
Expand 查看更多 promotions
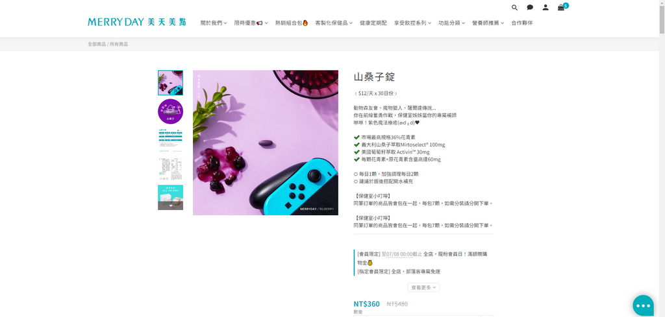423,287
